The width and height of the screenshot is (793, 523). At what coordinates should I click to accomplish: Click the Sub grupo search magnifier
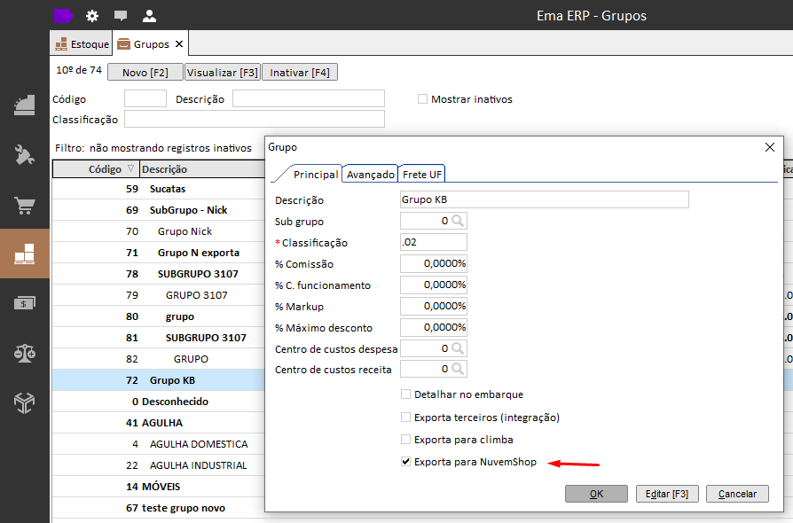tap(458, 221)
